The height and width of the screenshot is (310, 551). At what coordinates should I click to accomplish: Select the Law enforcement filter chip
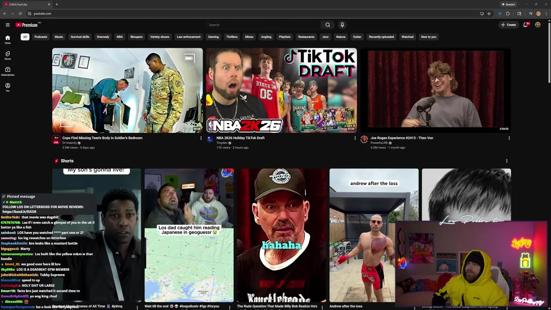189,37
